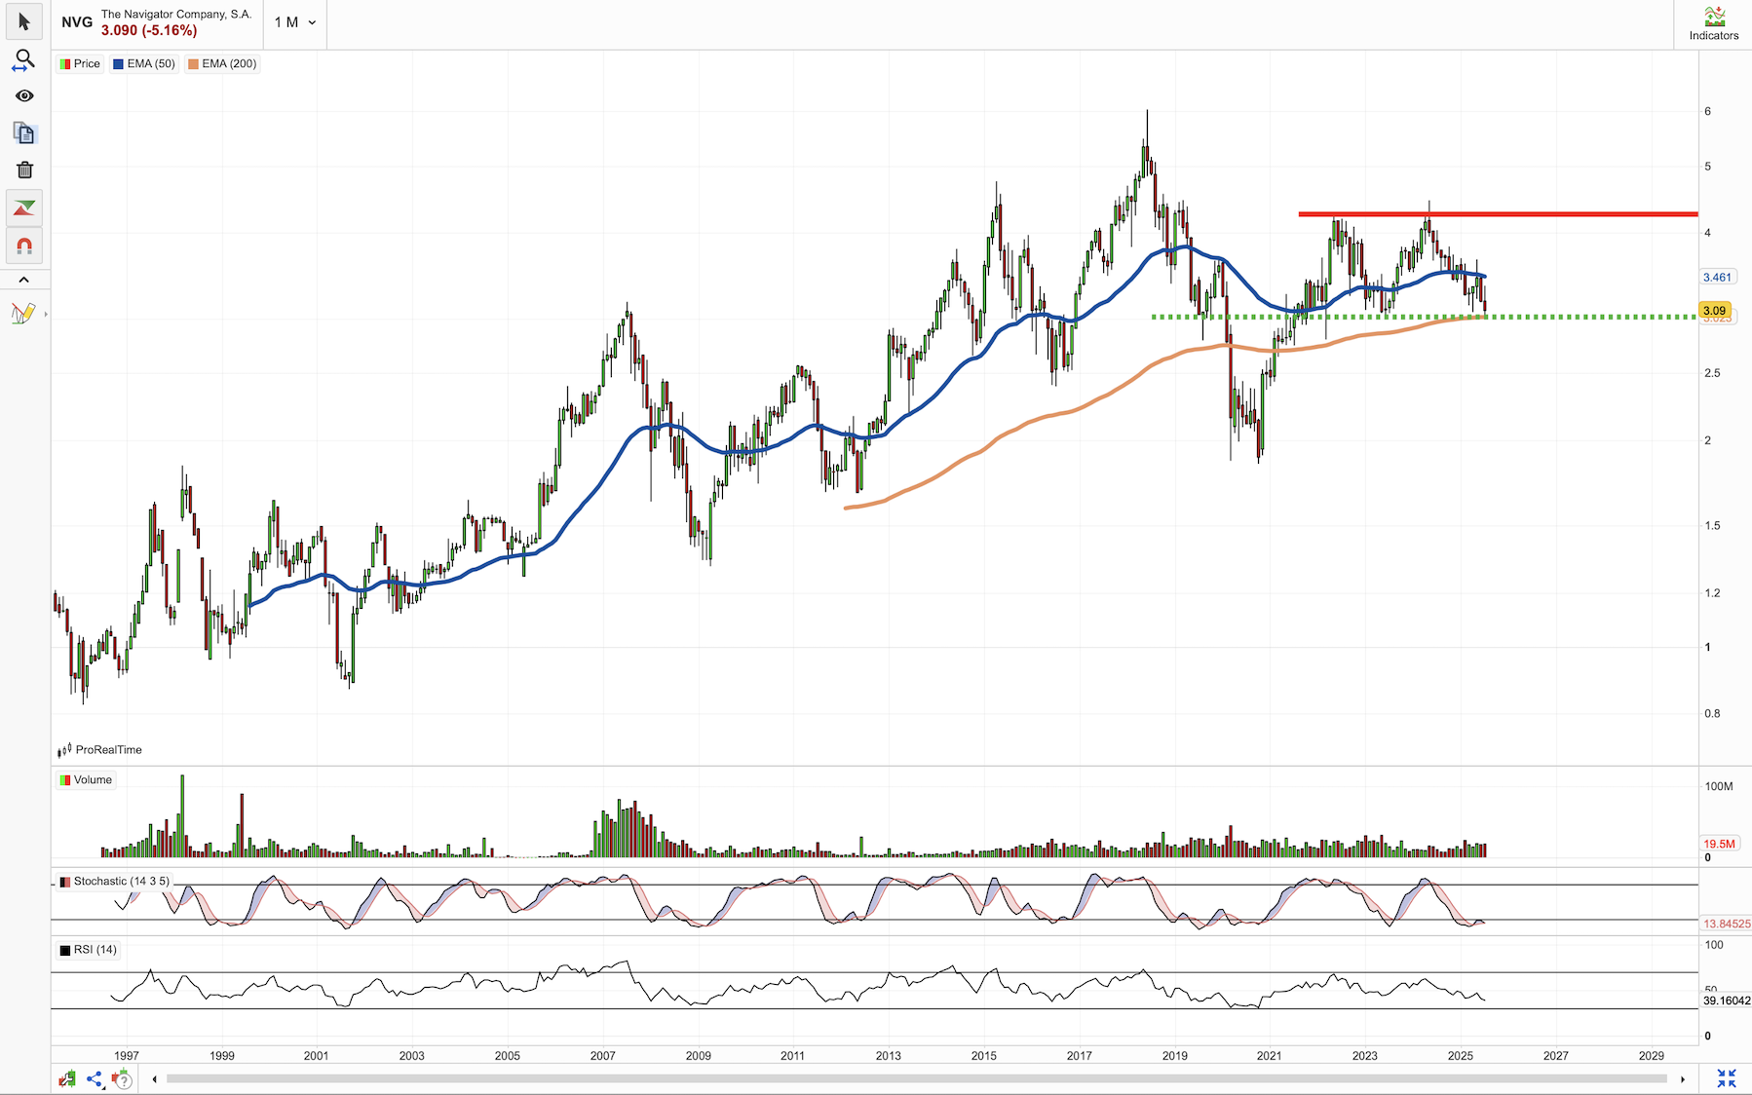Click the '2007' year axis label
The width and height of the screenshot is (1752, 1095).
coord(603,1055)
